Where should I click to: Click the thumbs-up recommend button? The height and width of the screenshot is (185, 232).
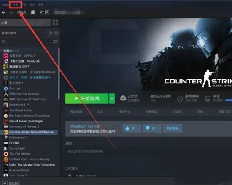click(x=132, y=128)
